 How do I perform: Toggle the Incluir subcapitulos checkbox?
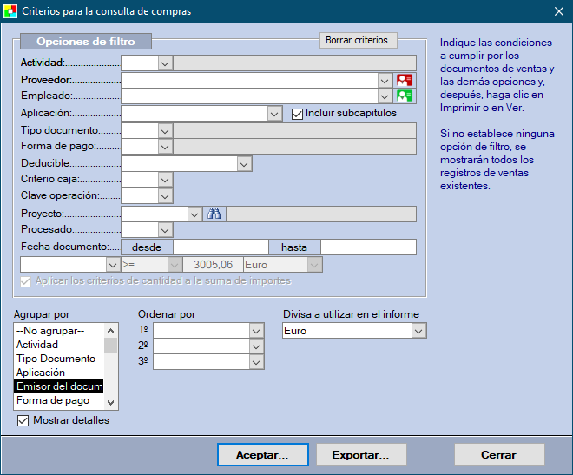(x=298, y=113)
